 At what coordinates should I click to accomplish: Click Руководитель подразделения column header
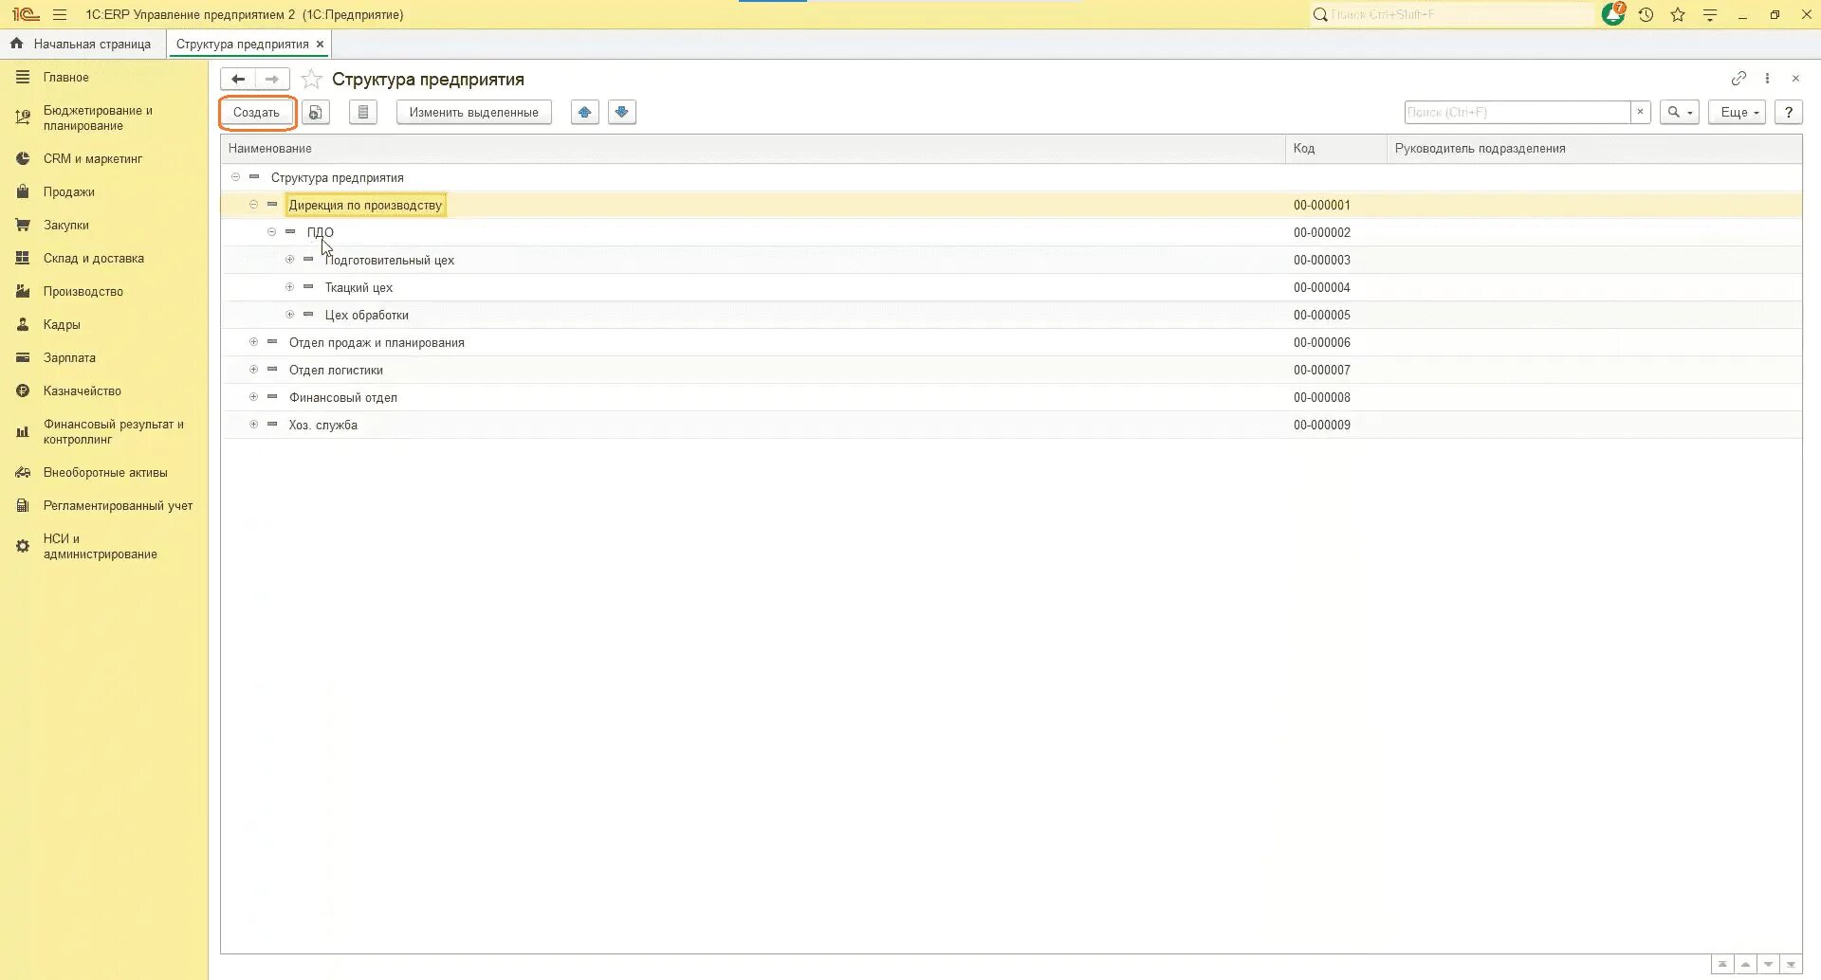(x=1594, y=149)
